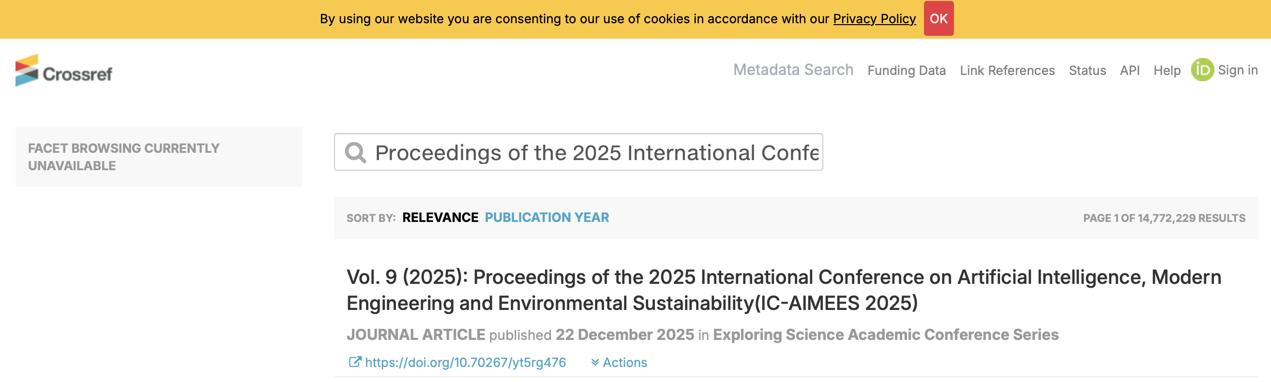Open the Help page

point(1167,71)
